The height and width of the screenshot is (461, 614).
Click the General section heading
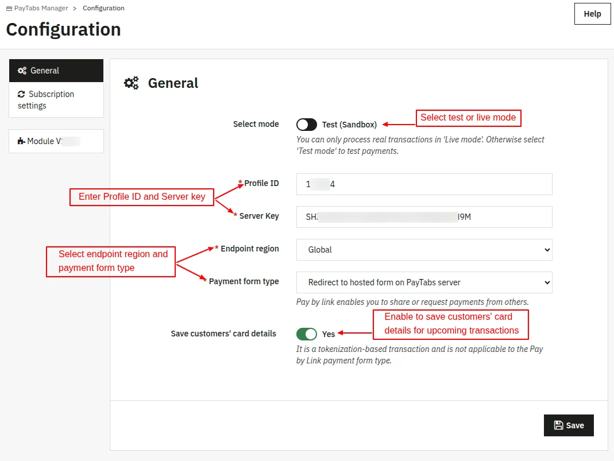pyautogui.click(x=173, y=83)
